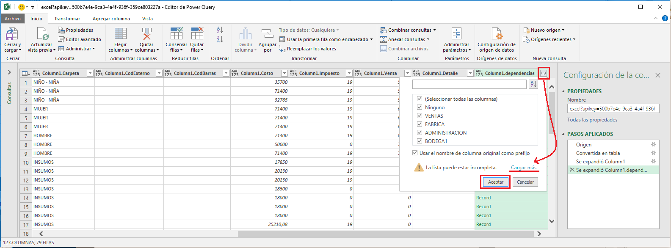
Task: Click the Quitar columnas icon
Action: [x=146, y=35]
